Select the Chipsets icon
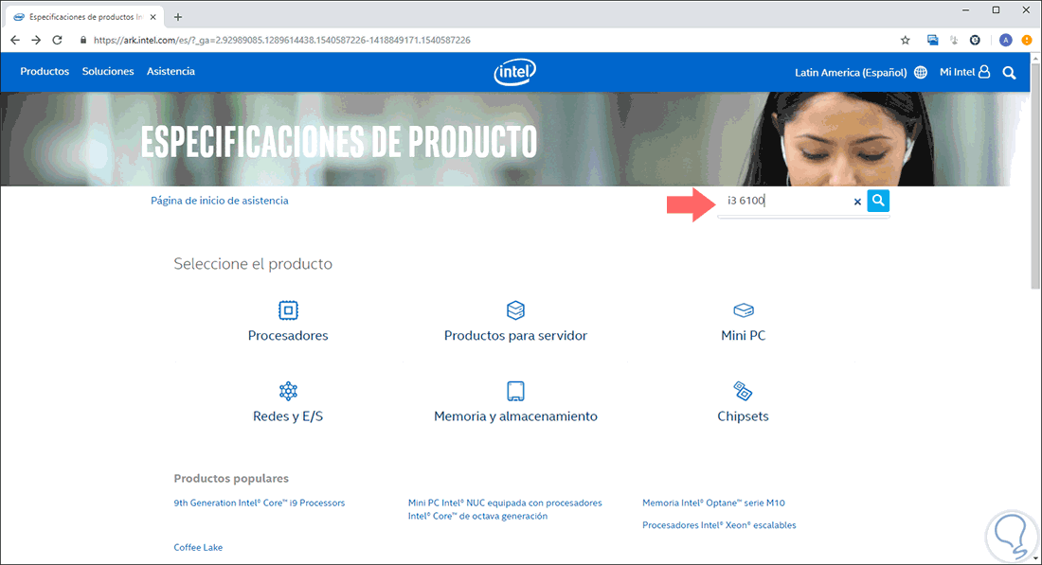 tap(743, 391)
